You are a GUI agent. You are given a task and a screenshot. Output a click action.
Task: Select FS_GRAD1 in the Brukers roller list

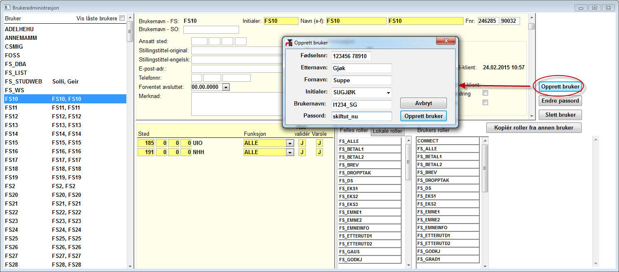448,259
